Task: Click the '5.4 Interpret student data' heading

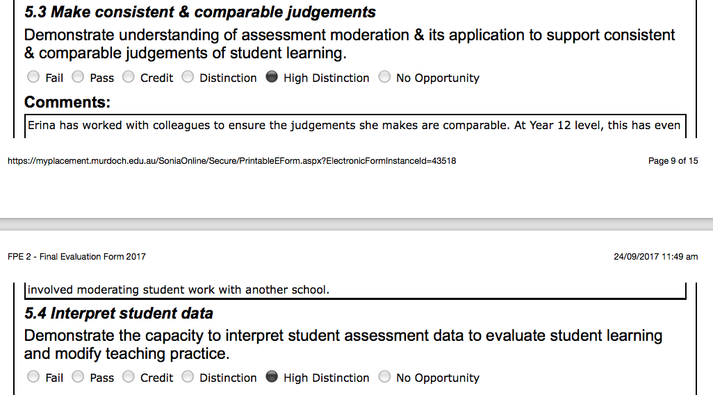Action: 119,313
